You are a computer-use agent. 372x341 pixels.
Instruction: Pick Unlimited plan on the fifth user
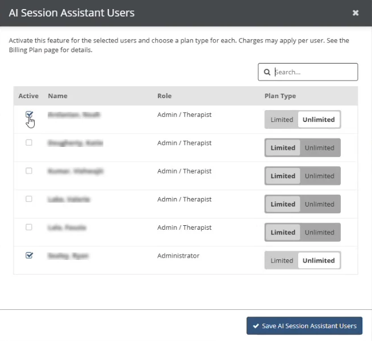[x=320, y=232]
